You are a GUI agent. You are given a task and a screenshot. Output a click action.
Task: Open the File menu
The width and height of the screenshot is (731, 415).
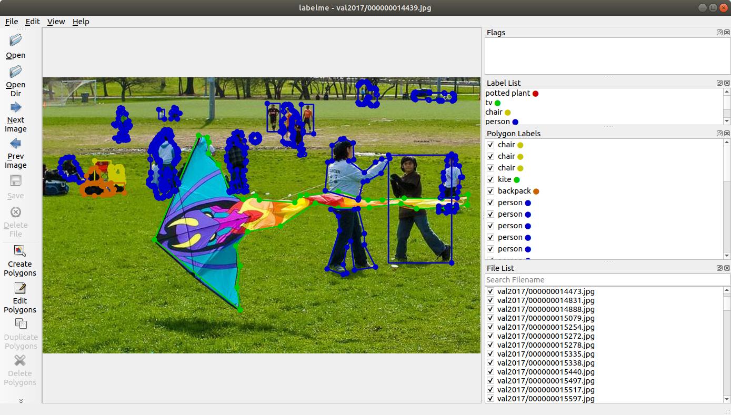click(x=11, y=22)
